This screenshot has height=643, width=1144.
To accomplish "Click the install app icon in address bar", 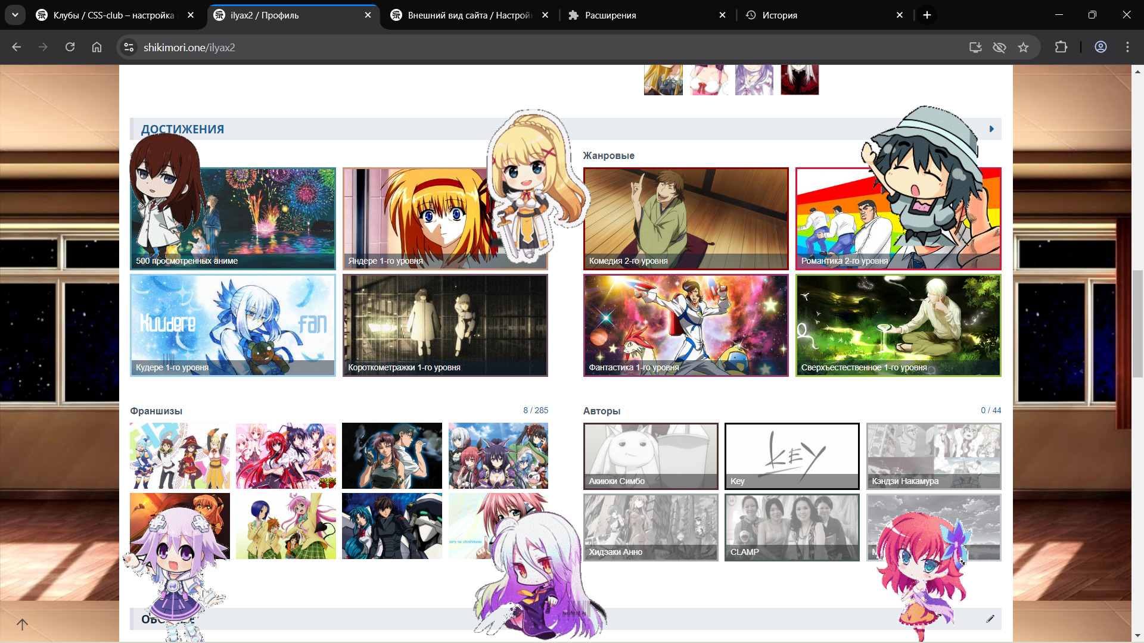I will pyautogui.click(x=975, y=47).
